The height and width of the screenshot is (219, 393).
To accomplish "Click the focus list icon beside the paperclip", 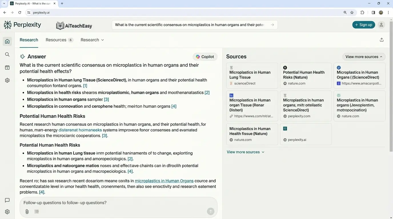I will pos(37,211).
